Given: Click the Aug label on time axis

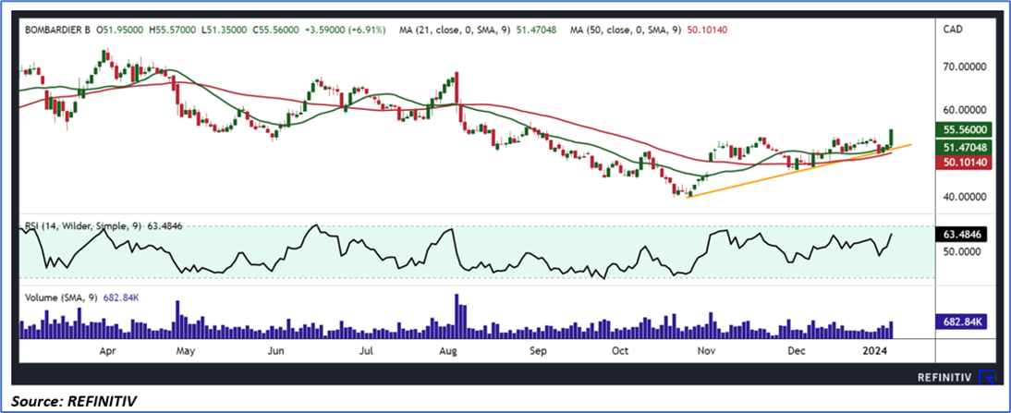Looking at the screenshot, I should 447,352.
